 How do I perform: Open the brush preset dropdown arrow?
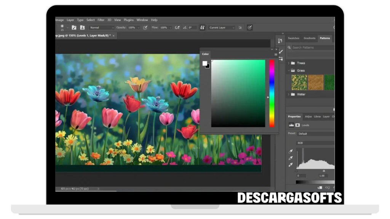67,28
